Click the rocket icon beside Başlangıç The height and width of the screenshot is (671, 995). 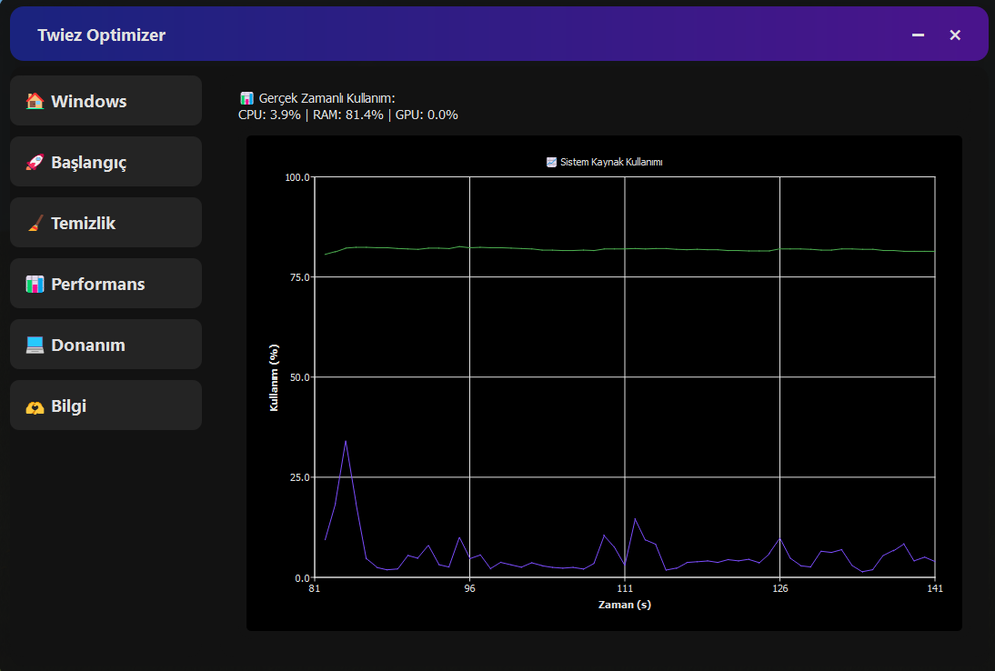(35, 162)
